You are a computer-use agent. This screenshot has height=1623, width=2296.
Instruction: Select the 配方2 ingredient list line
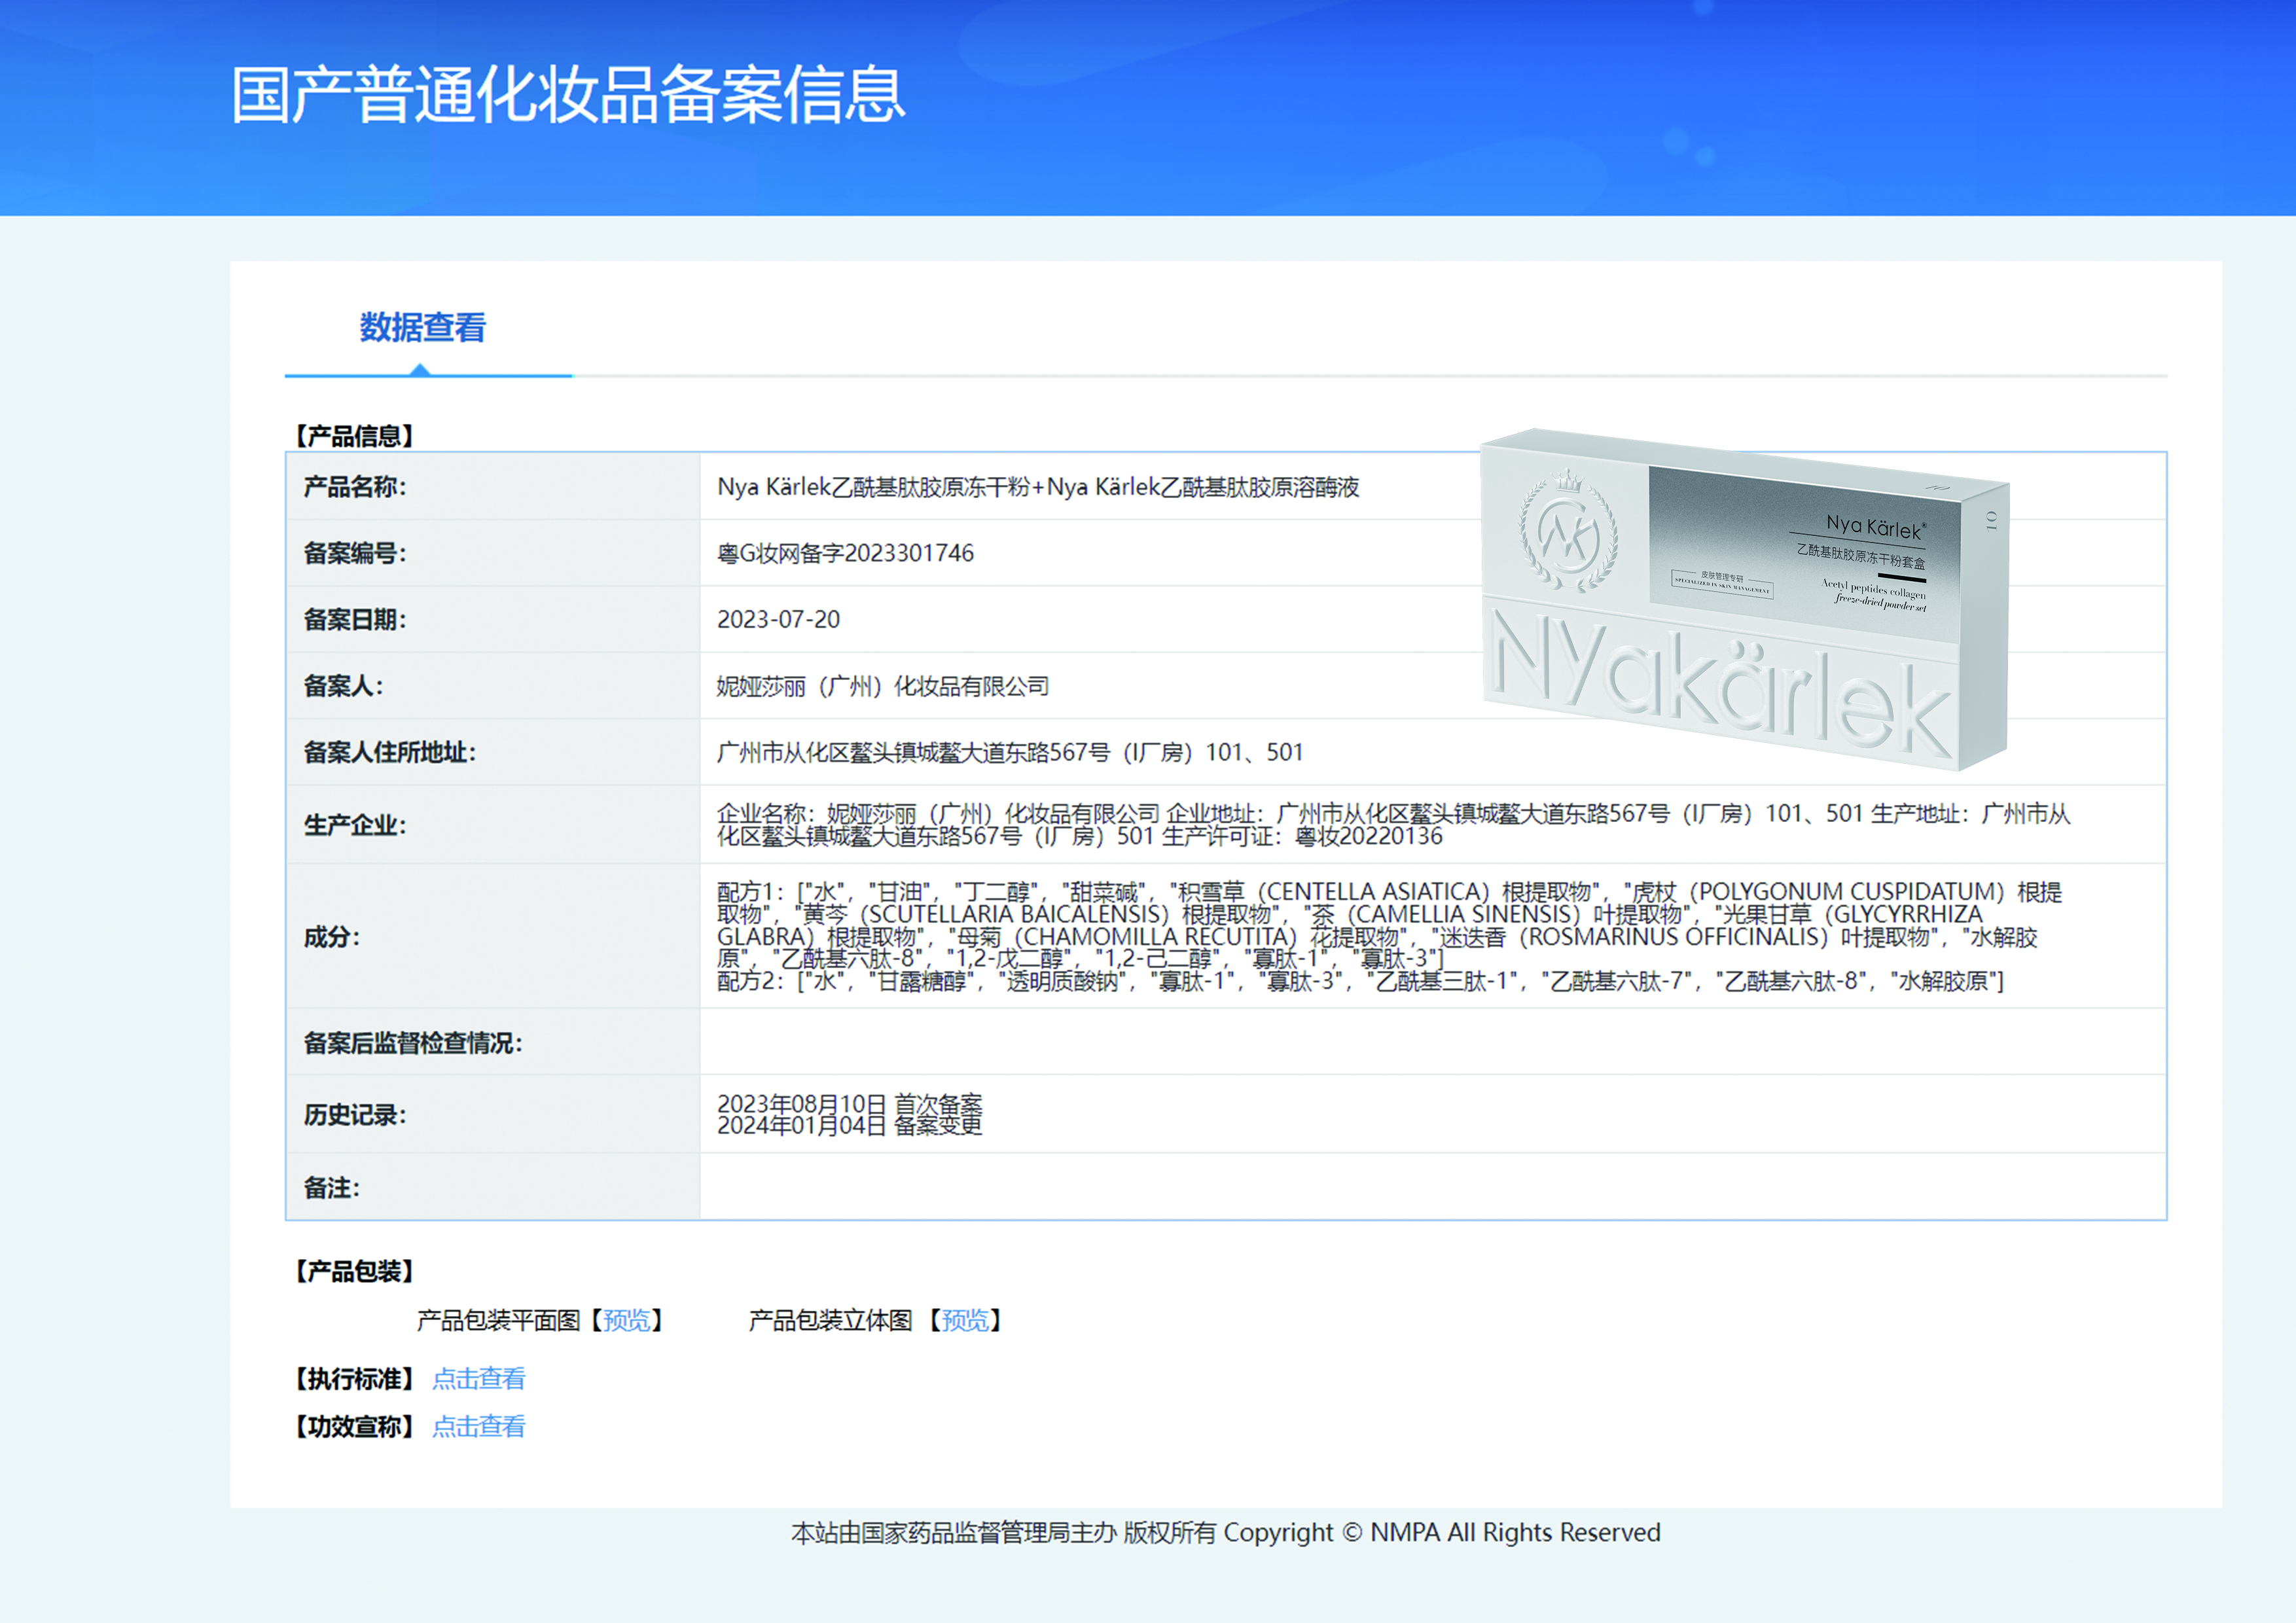1360,981
